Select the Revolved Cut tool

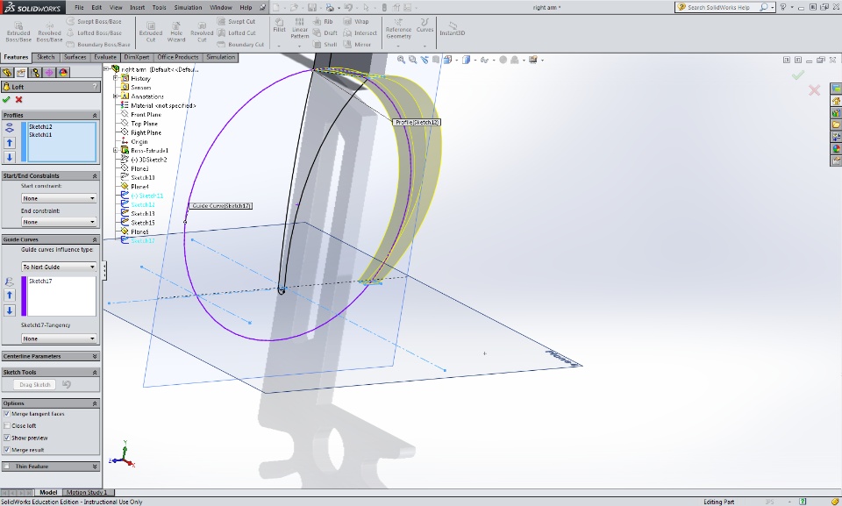click(x=202, y=32)
